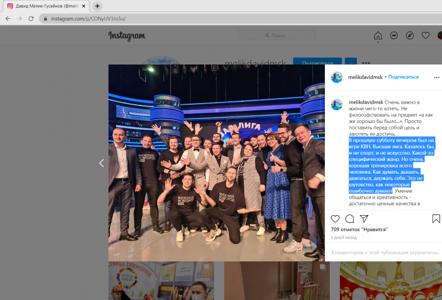Open the Супергероев thumbnail post

[161, 281]
